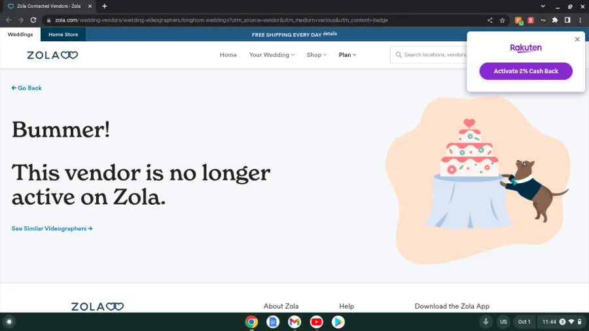Screen dimensions: 589x331
Task: Reload the current page
Action: tap(33, 20)
